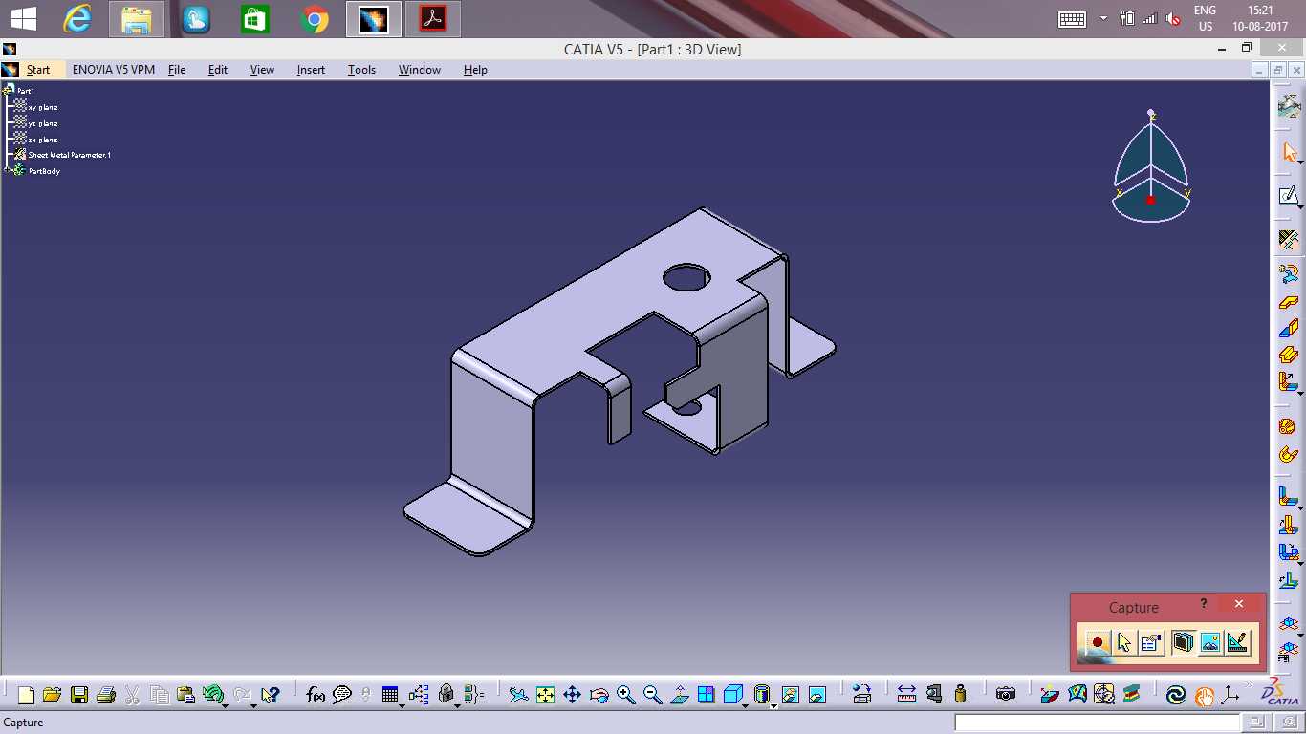Open the Measure Inertia weight icon

point(960,695)
